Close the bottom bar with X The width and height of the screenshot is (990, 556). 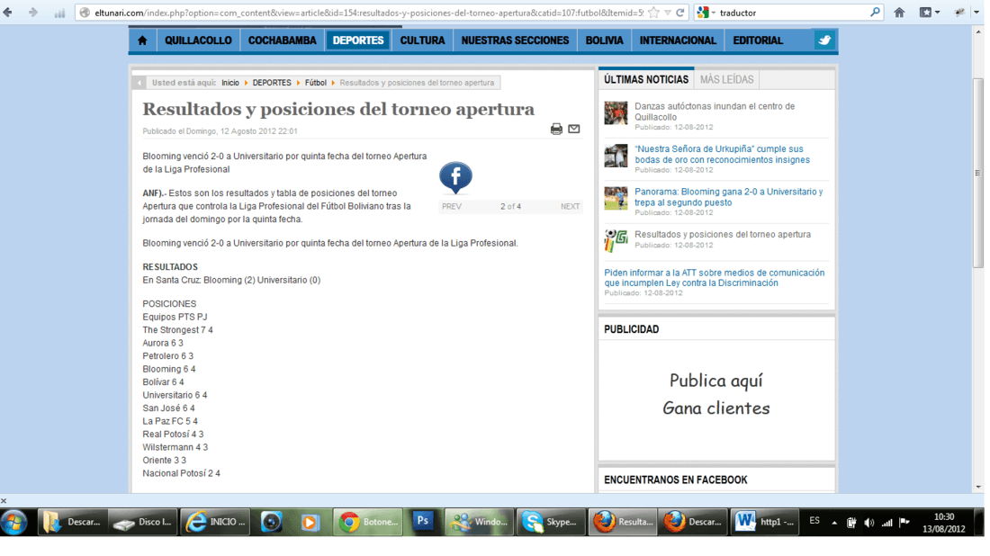[x=4, y=501]
